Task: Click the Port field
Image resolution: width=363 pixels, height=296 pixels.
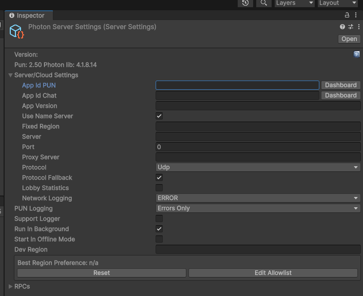Action: (x=258, y=147)
